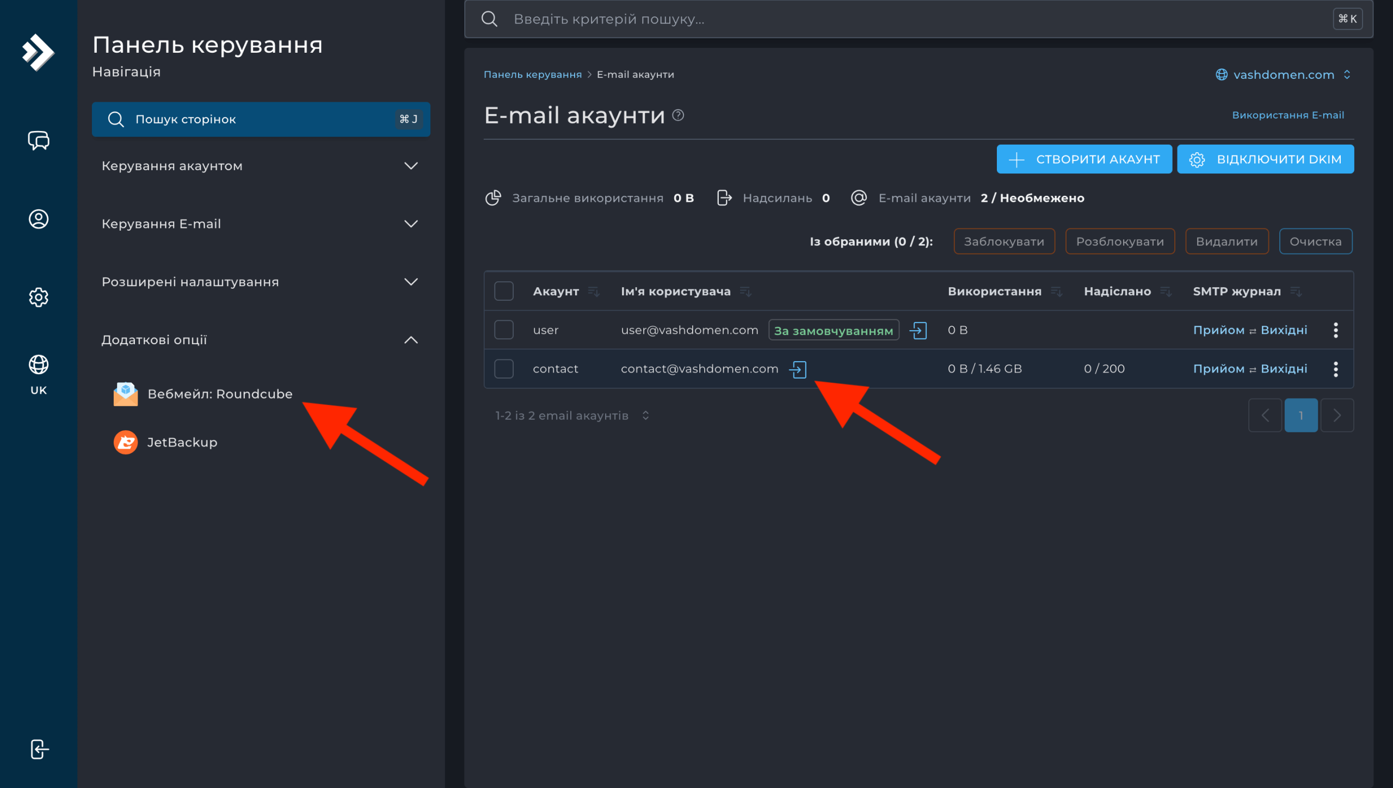This screenshot has height=788, width=1393.
Task: Open Вихідні log for contact row
Action: click(1284, 369)
